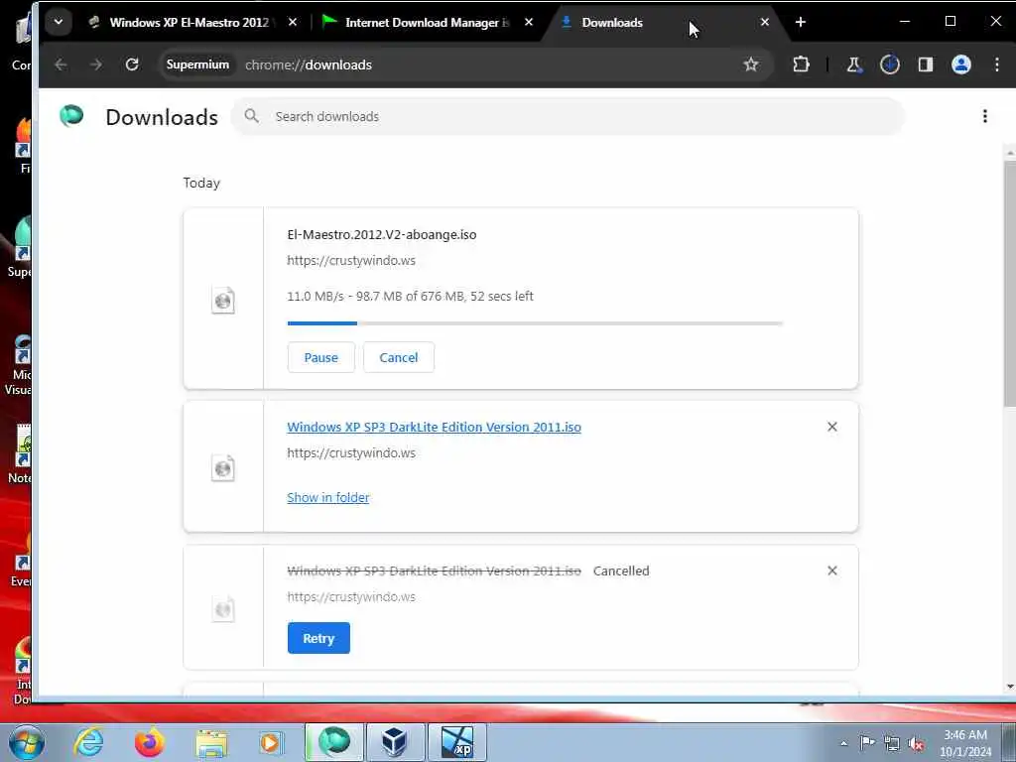Screen dimensions: 1016x762
Task: Close the Downloads tab
Action: point(765,22)
